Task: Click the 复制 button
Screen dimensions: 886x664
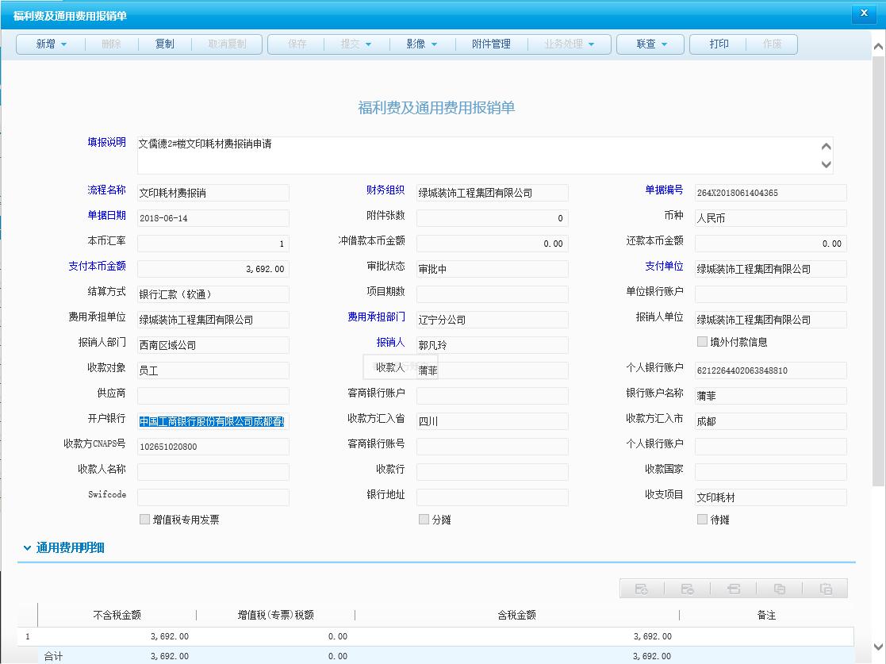Action: pyautogui.click(x=165, y=44)
